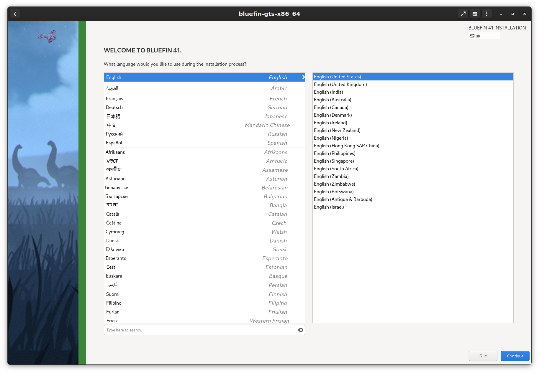539x373 pixels.
Task: Select English in the language list
Action: pyautogui.click(x=204, y=77)
